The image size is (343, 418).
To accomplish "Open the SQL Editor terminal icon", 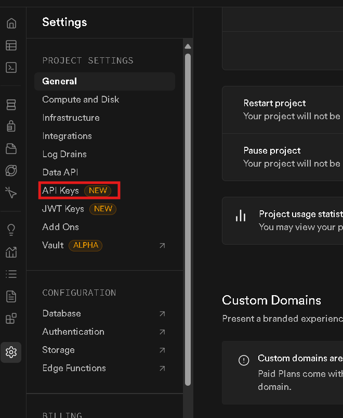I will click(x=11, y=67).
